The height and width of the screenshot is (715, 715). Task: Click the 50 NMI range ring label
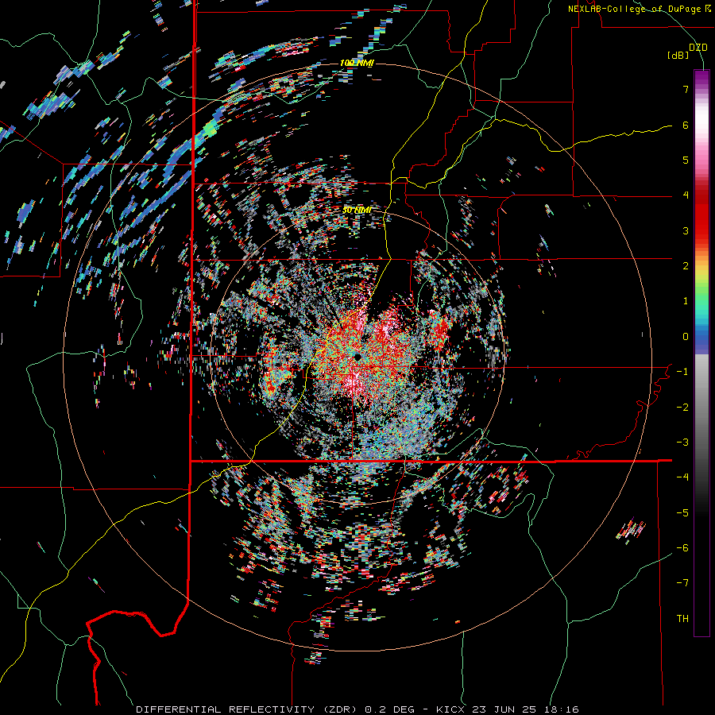357,210
